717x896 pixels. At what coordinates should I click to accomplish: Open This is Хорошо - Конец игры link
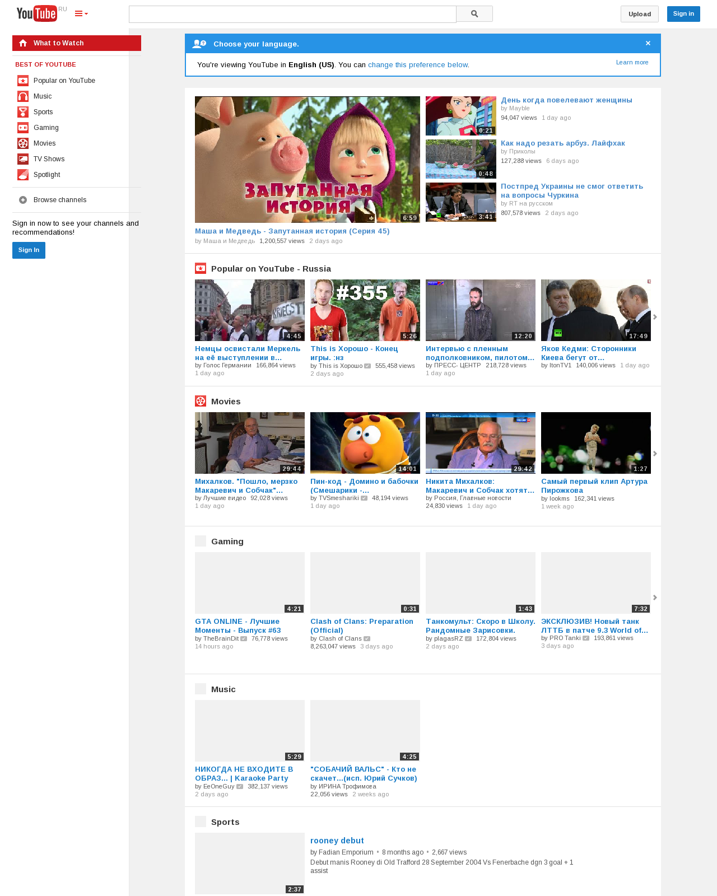pyautogui.click(x=354, y=353)
